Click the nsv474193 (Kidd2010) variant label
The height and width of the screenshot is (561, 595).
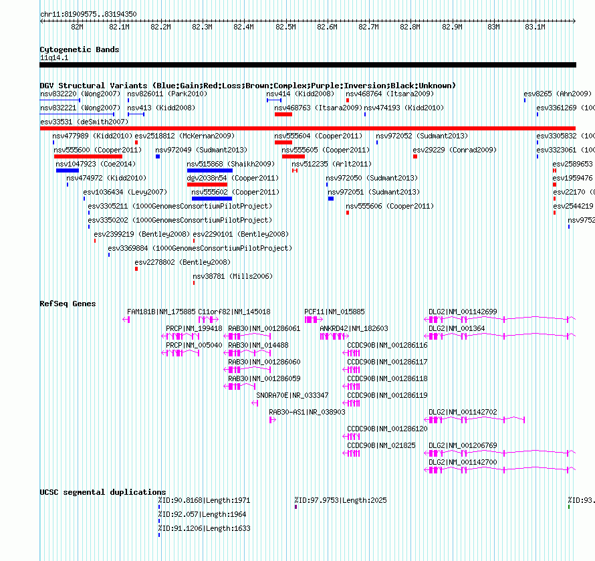[x=404, y=108]
